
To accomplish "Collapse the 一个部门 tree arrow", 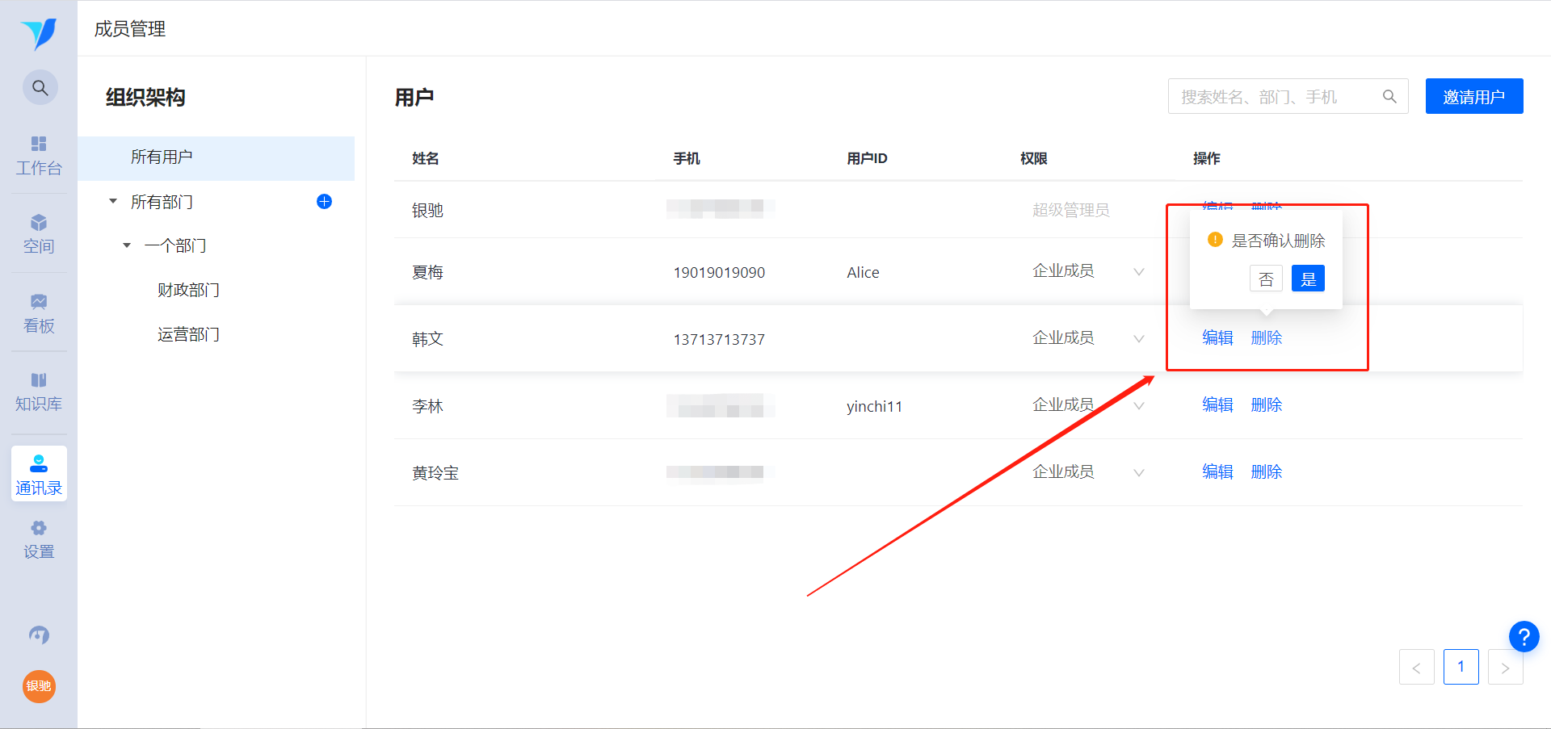I will 127,245.
